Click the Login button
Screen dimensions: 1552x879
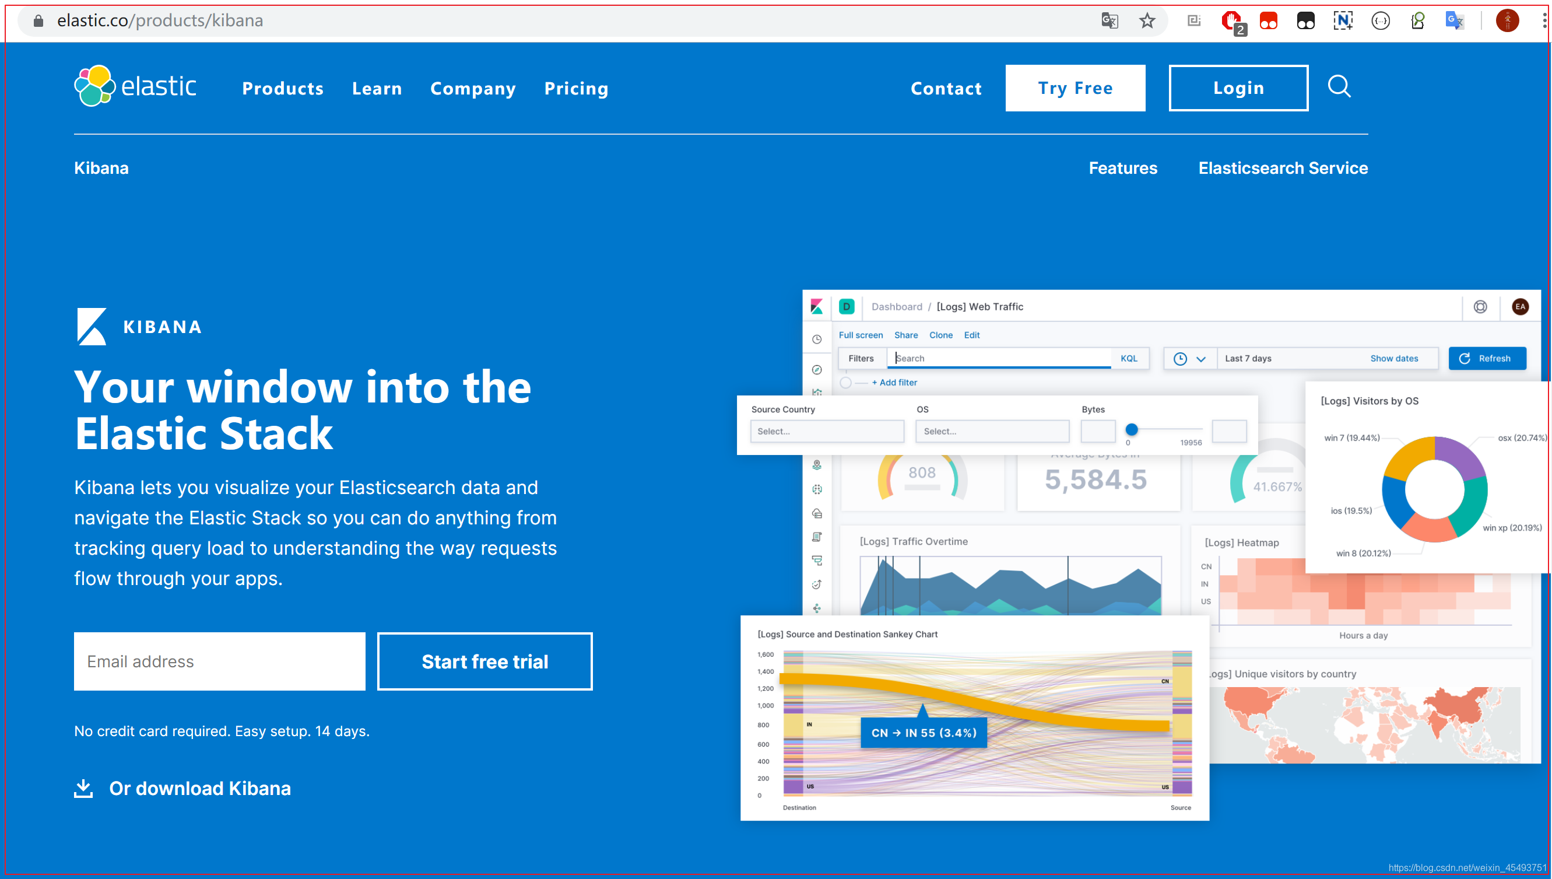click(x=1238, y=88)
